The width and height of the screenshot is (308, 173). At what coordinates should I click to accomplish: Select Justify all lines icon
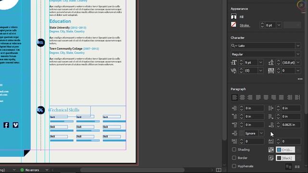(281, 97)
